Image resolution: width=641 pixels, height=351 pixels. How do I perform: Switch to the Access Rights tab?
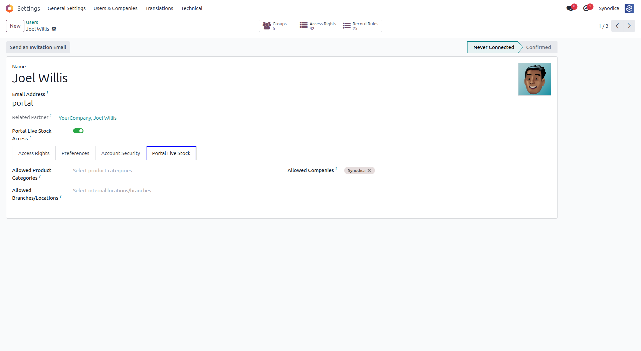[x=34, y=153]
